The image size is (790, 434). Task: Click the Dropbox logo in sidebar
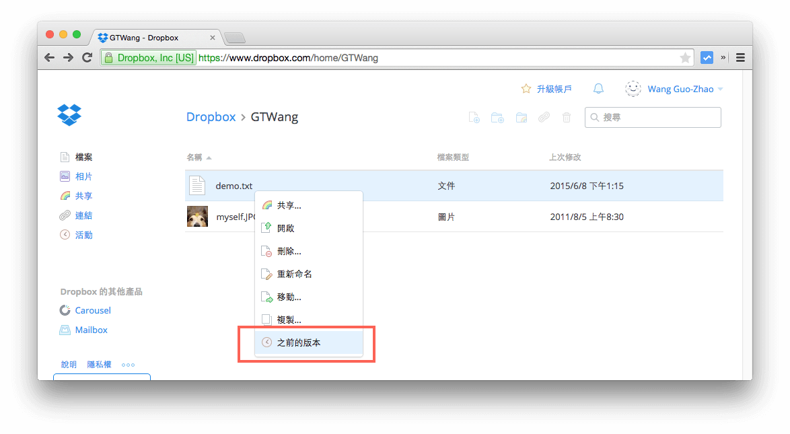69,115
